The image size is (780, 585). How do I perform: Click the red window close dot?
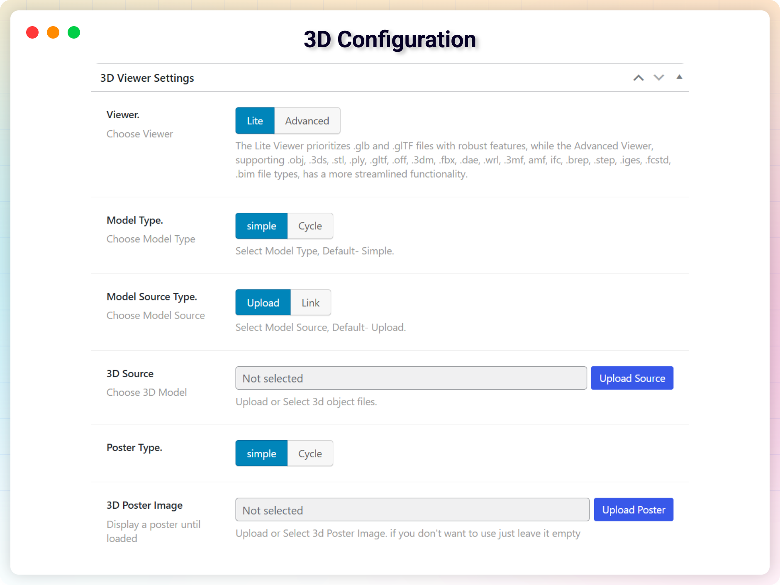[32, 32]
